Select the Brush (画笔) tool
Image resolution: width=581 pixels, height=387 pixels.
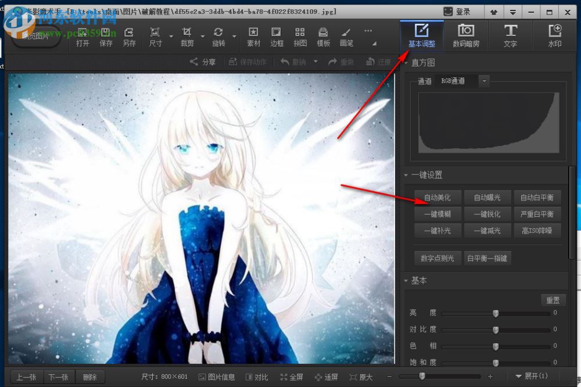[x=346, y=35]
